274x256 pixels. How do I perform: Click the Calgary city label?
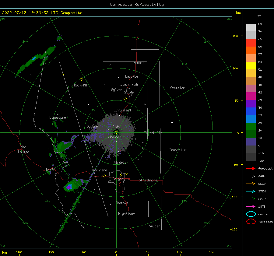point(119,179)
